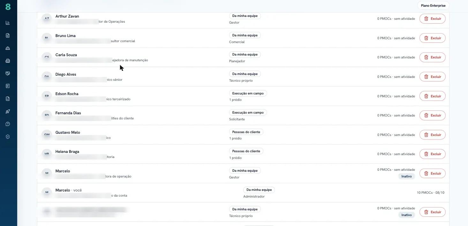The width and height of the screenshot is (468, 226).
Task: Click Helena Braga's HB avatar
Action: [47, 154]
